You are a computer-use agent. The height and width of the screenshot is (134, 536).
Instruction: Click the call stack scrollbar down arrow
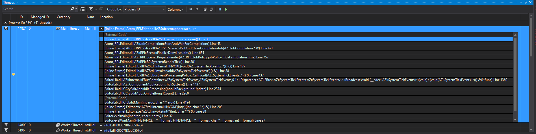point(515,120)
